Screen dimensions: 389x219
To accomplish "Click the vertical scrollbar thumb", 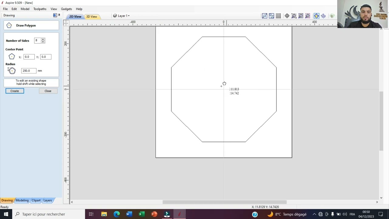I will (381, 121).
